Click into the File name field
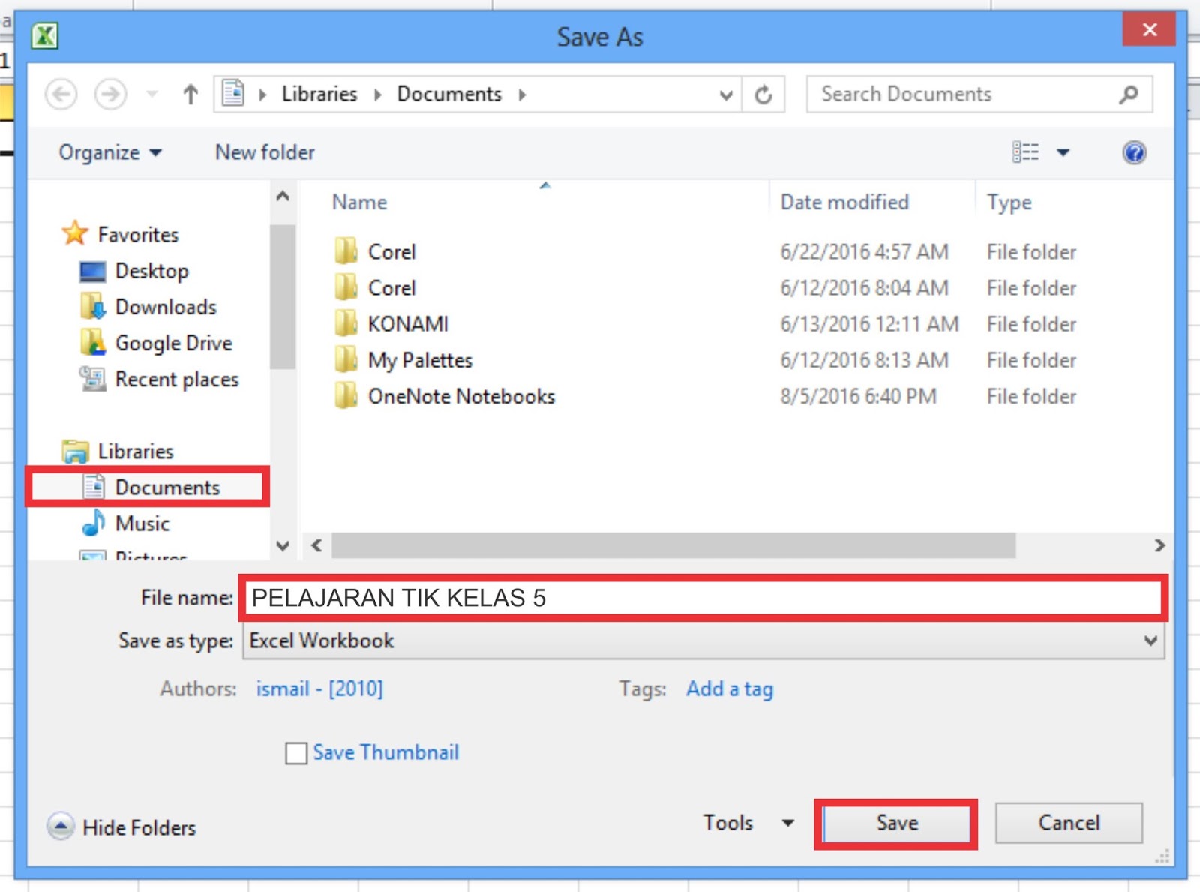Viewport: 1200px width, 892px height. pos(703,598)
